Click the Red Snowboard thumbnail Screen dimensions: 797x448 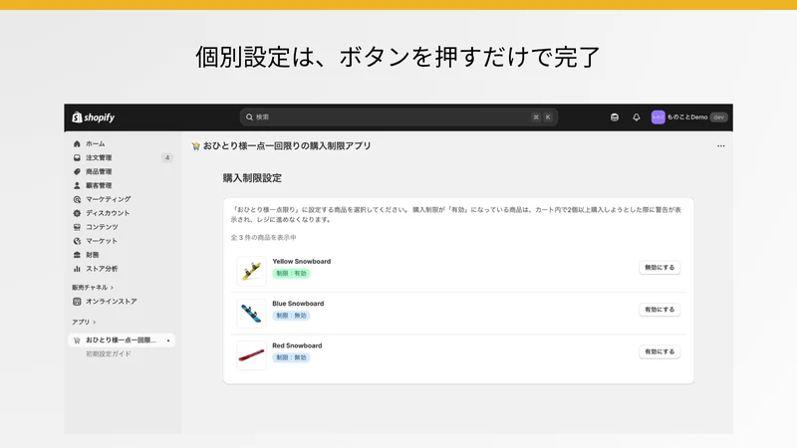[251, 355]
